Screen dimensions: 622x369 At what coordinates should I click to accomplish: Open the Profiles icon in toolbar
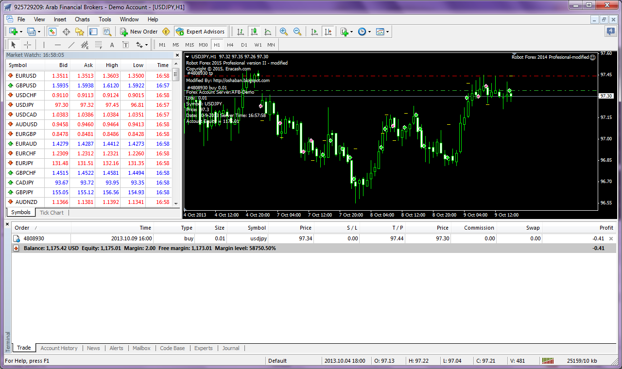point(32,32)
